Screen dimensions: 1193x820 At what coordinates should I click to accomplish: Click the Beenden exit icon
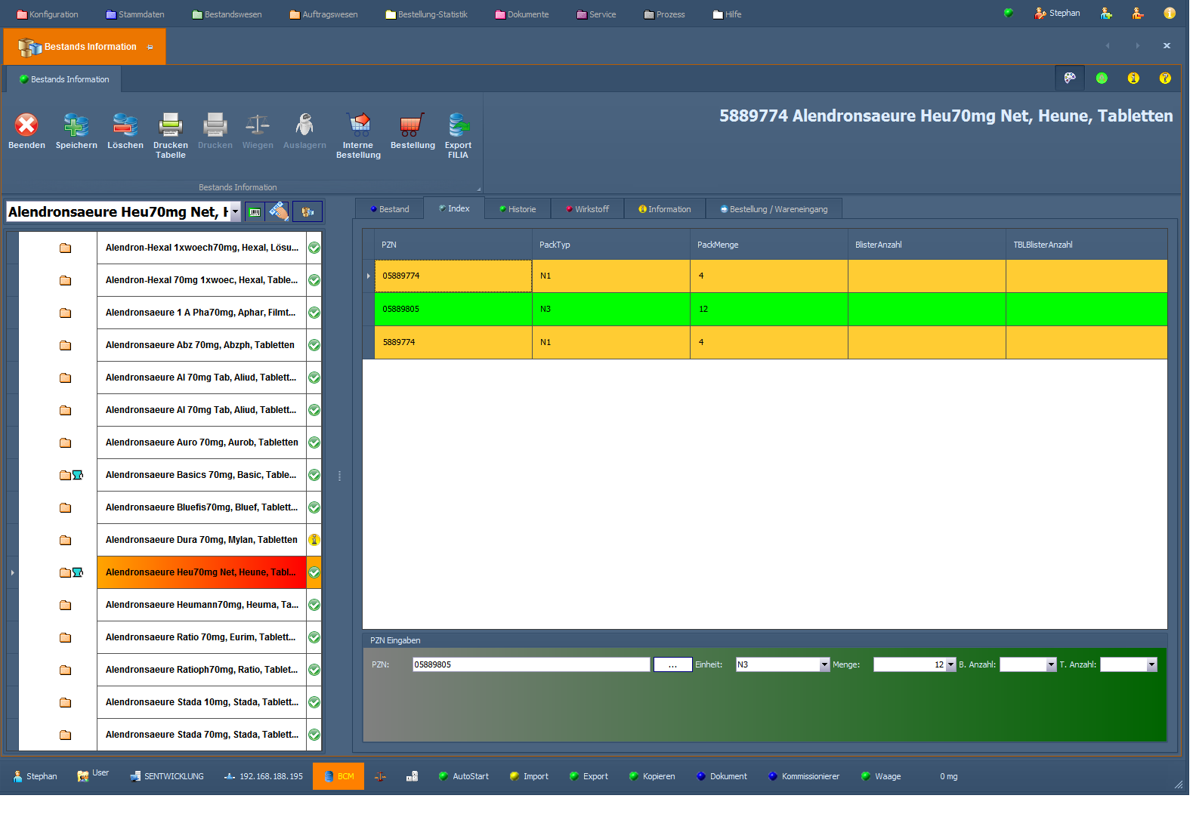pos(26,125)
